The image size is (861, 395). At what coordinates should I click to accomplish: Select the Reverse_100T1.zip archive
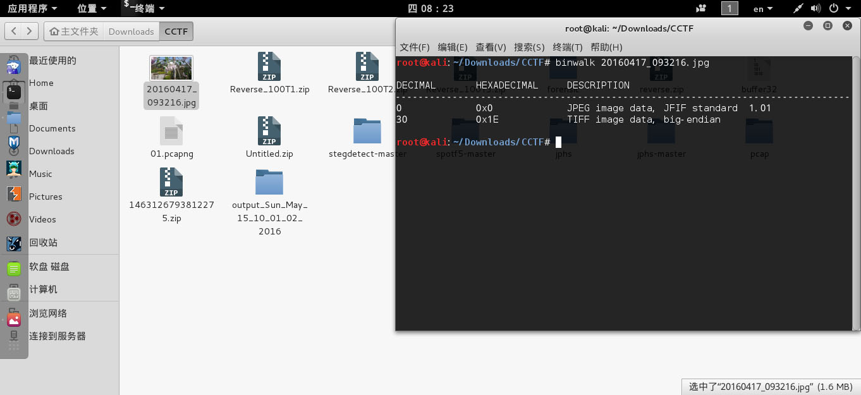click(269, 68)
